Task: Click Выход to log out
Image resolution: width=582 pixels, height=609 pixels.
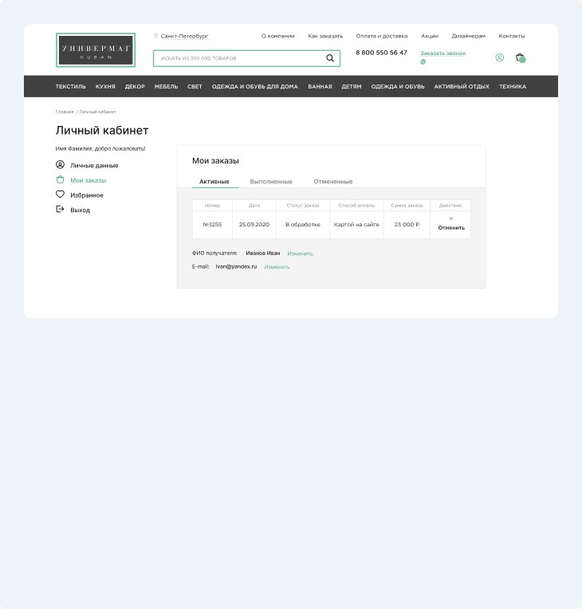Action: (x=80, y=210)
